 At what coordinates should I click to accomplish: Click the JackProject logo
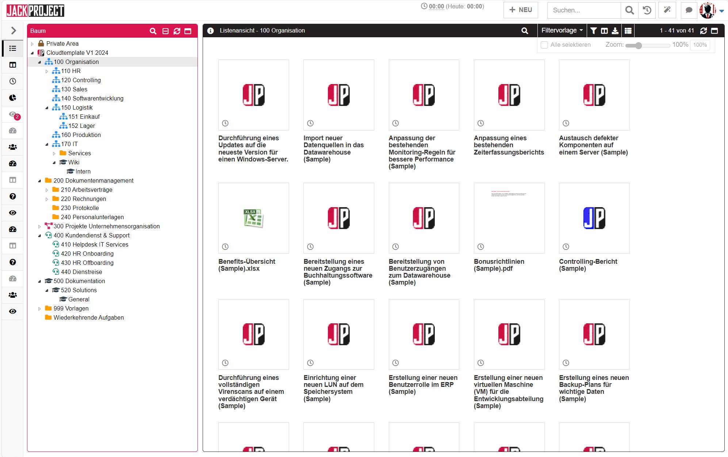(x=35, y=11)
